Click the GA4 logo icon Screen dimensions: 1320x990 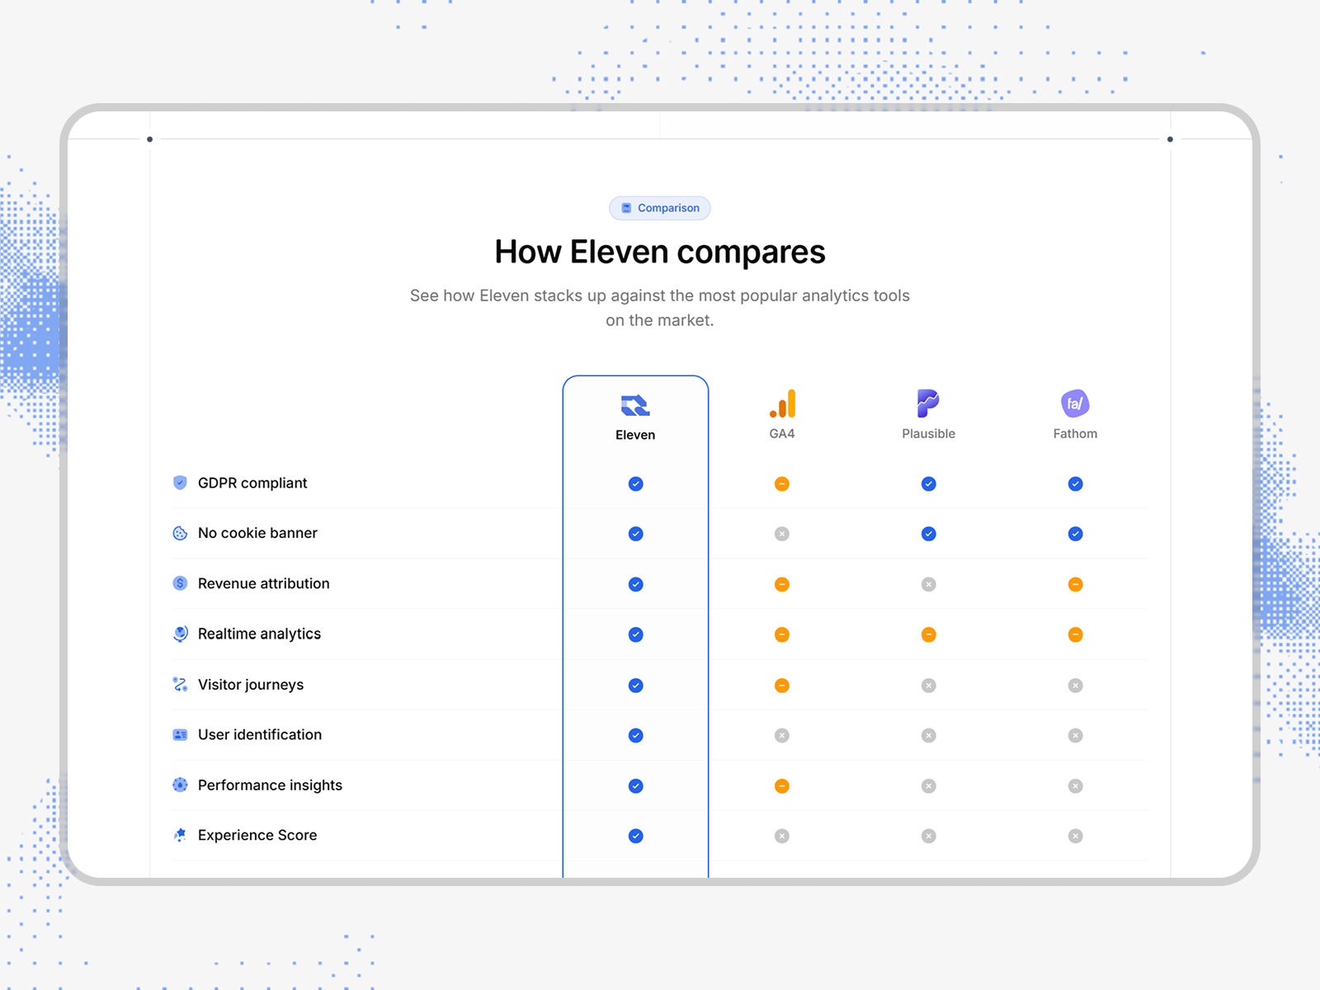(x=782, y=403)
